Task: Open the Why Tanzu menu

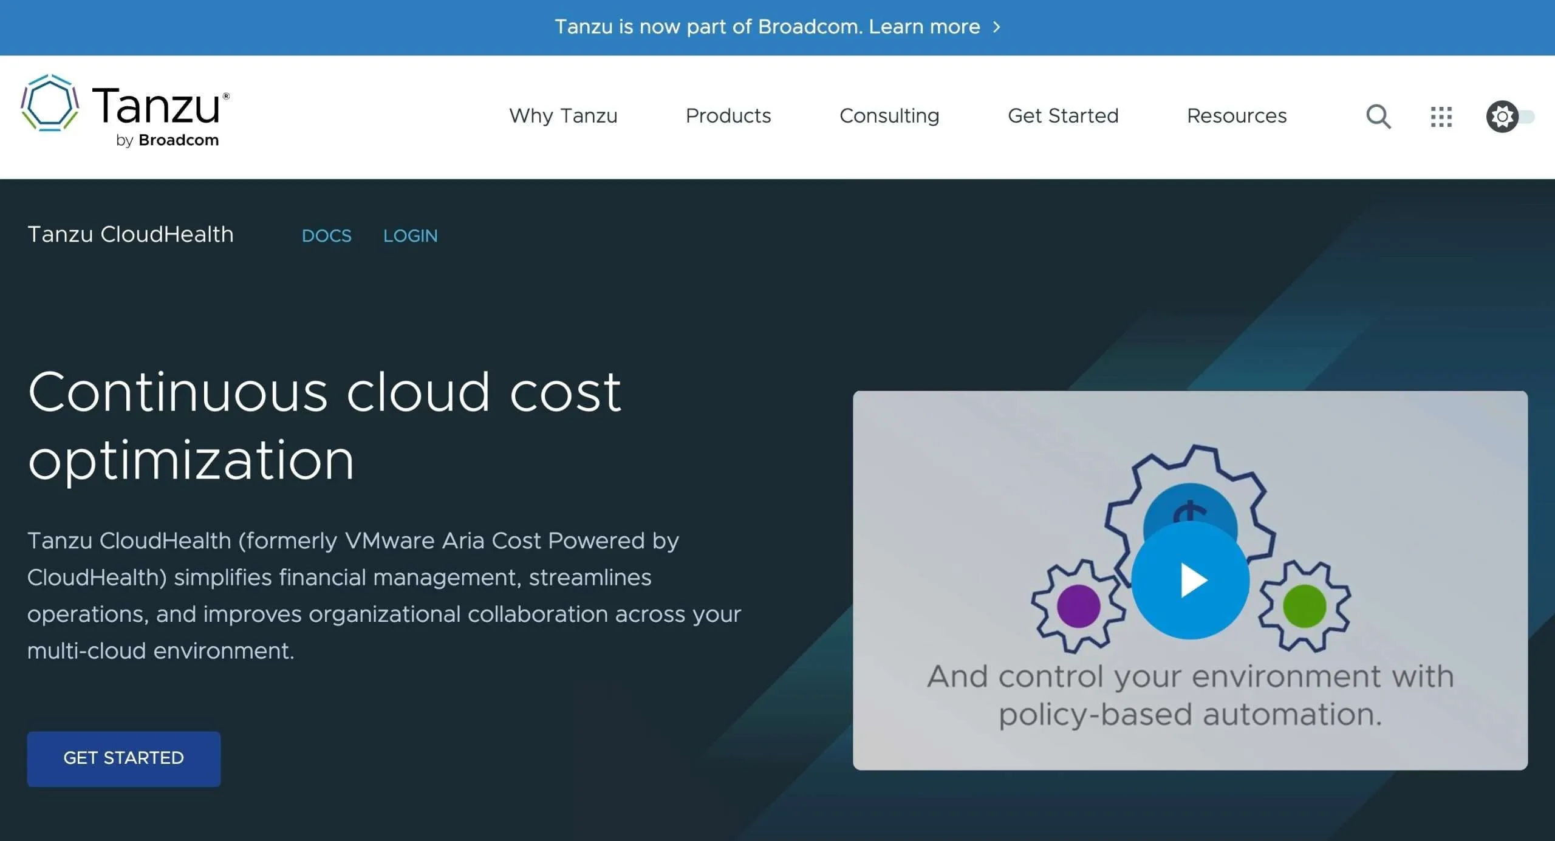Action: (563, 116)
